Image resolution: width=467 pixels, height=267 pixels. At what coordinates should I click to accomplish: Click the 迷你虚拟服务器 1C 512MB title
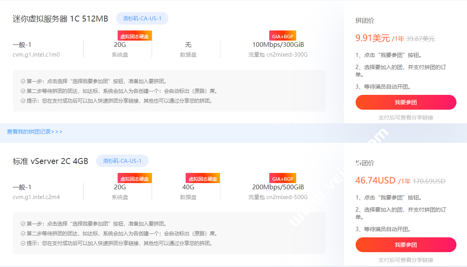60,19
